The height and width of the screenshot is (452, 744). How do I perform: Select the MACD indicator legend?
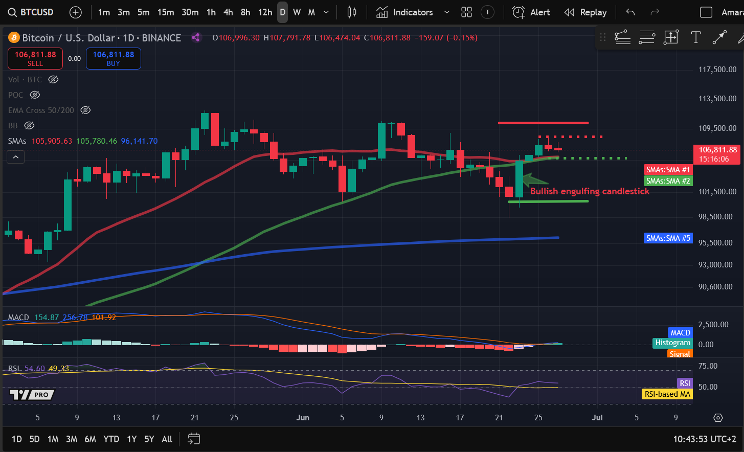(x=18, y=318)
